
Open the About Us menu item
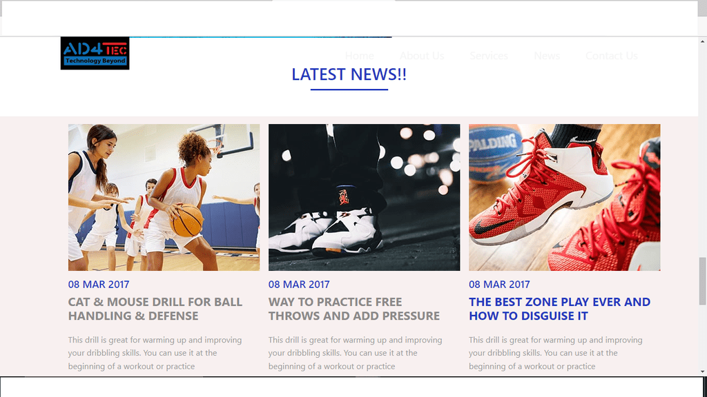(x=422, y=56)
